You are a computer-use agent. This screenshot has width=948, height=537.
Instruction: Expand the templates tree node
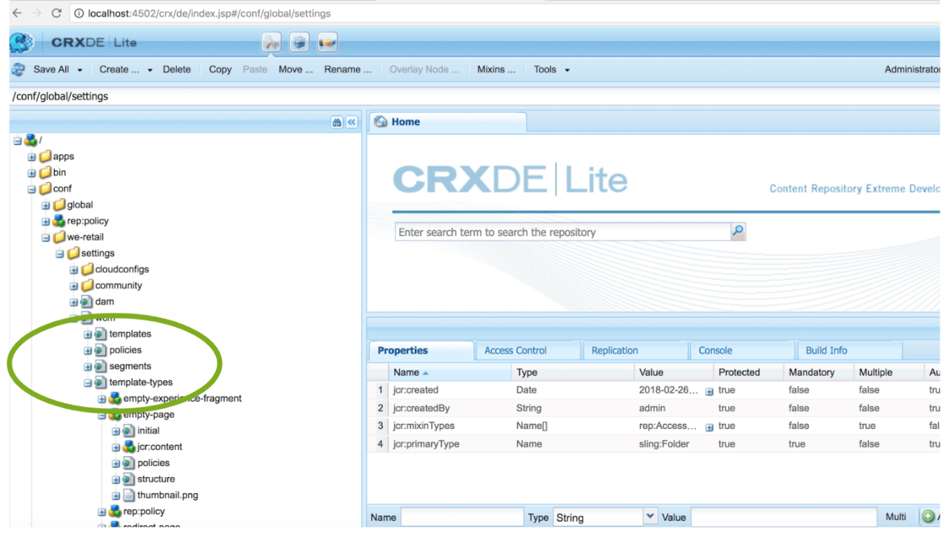pyautogui.click(x=88, y=334)
